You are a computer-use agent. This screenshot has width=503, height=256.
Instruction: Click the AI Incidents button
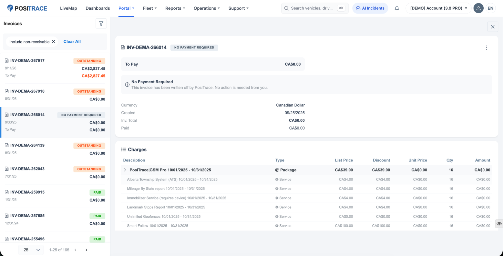coord(370,8)
